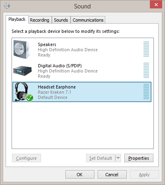Viewport: 165px width, 185px height.
Task: Click the Cancel button
Action: (x=112, y=175)
